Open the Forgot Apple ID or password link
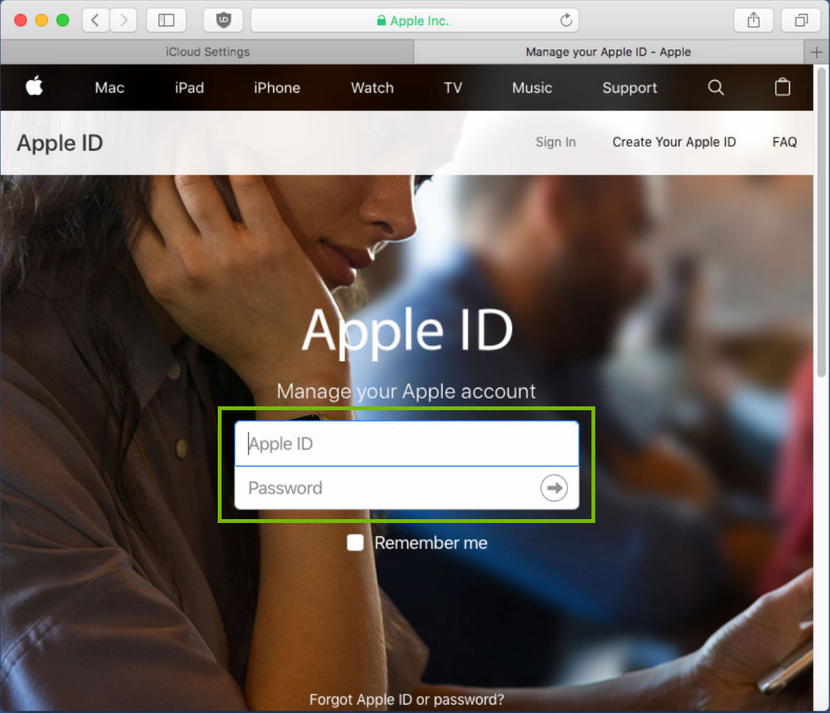830x713 pixels. 406,699
